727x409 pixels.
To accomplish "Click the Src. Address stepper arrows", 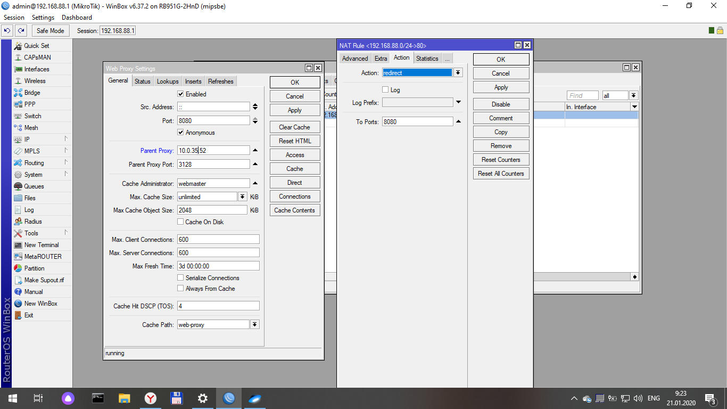I will (255, 107).
